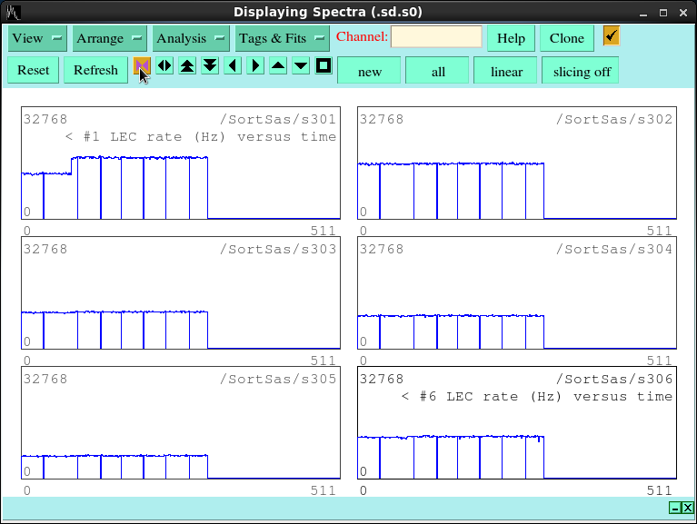Screen dimensions: 697x524
Task: Click the single up-arrow icon
Action: 278,66
